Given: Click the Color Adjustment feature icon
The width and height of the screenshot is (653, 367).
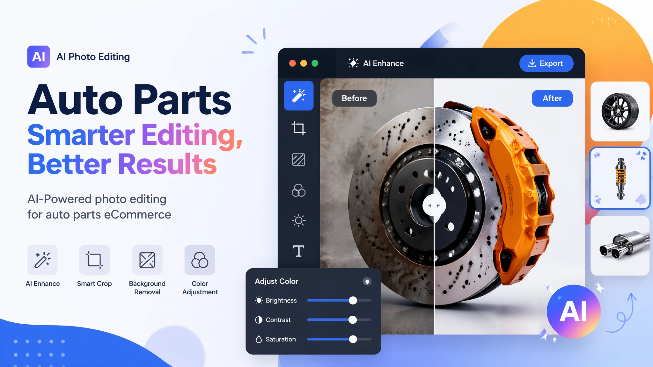Looking at the screenshot, I should 200,260.
